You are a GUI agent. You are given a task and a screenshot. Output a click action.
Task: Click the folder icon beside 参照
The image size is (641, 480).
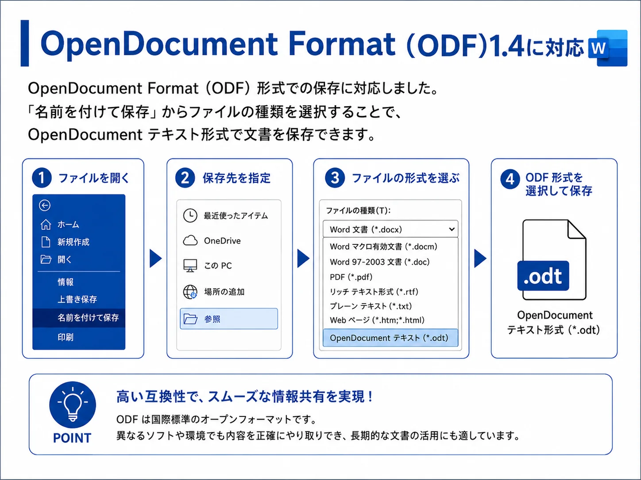tap(190, 319)
